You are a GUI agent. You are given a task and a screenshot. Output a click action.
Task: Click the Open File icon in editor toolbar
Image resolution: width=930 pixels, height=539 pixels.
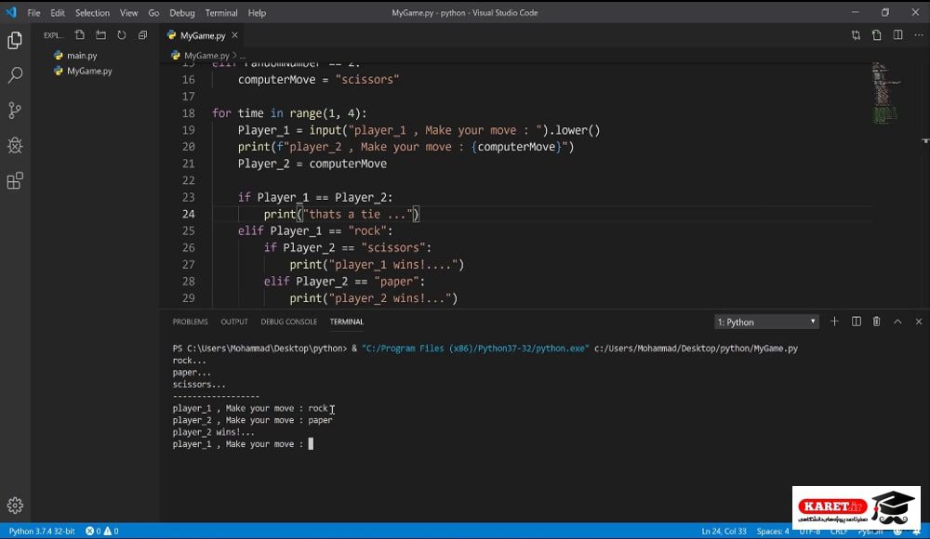(877, 35)
